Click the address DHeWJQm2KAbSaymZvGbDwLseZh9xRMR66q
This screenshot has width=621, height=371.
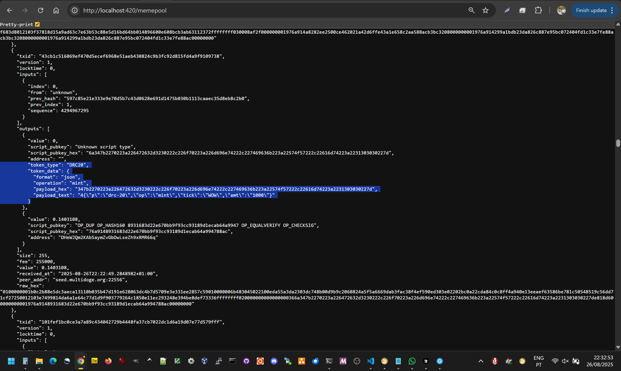point(107,238)
